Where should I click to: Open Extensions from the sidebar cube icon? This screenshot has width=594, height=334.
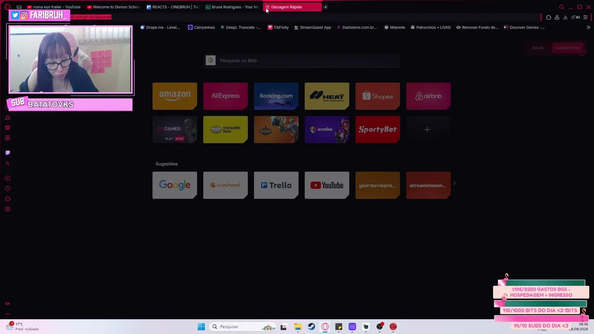pyautogui.click(x=7, y=199)
